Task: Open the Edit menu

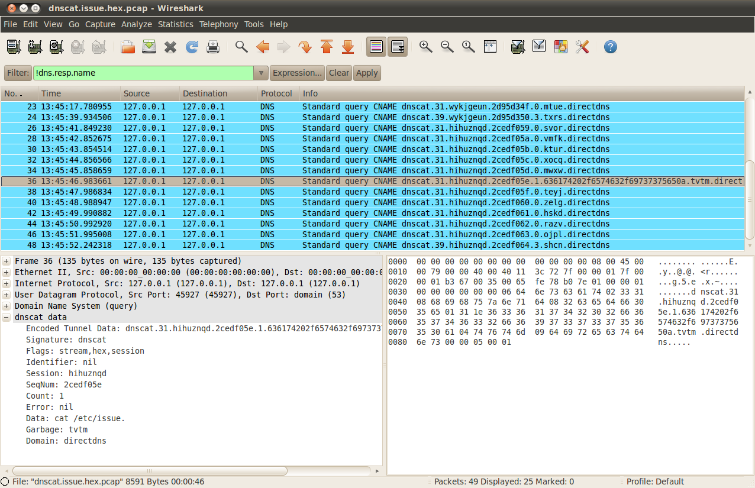Action: click(31, 24)
